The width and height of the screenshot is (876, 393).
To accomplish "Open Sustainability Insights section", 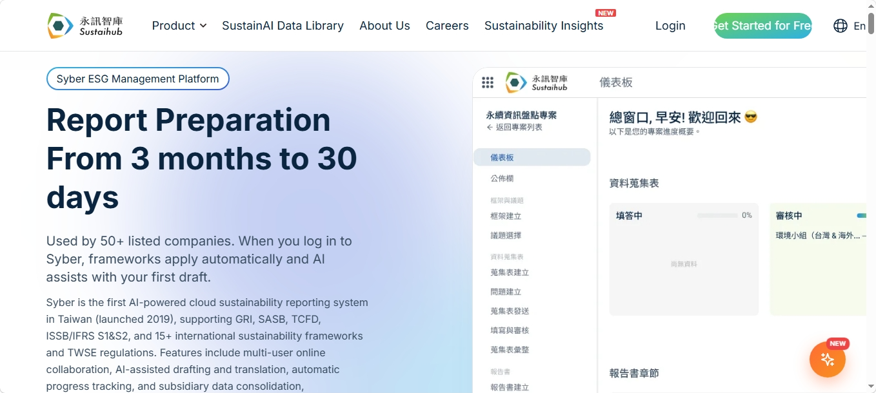I will pos(544,26).
